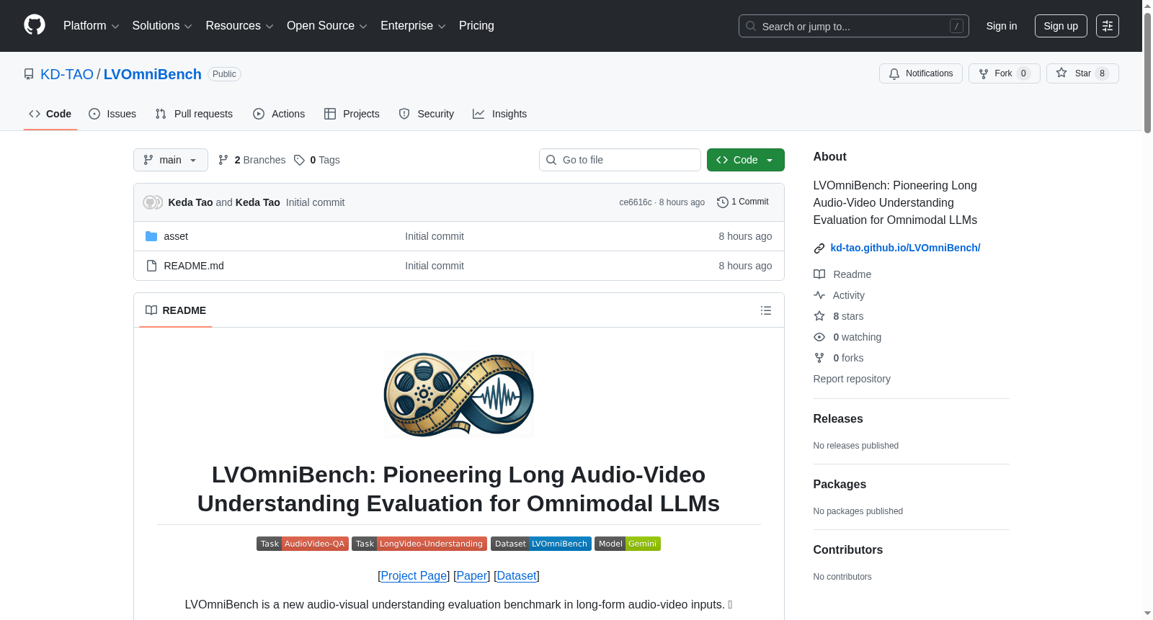Click the search magnifier icon in header
Viewport: 1153px width, 620px height.
751,26
